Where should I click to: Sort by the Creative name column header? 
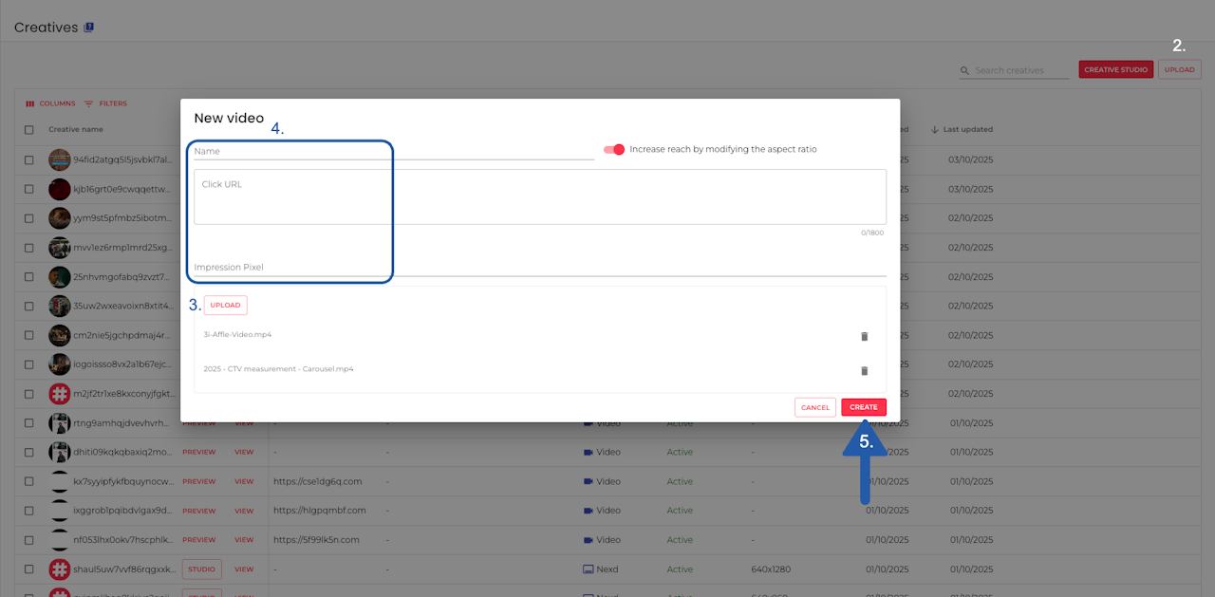76,129
